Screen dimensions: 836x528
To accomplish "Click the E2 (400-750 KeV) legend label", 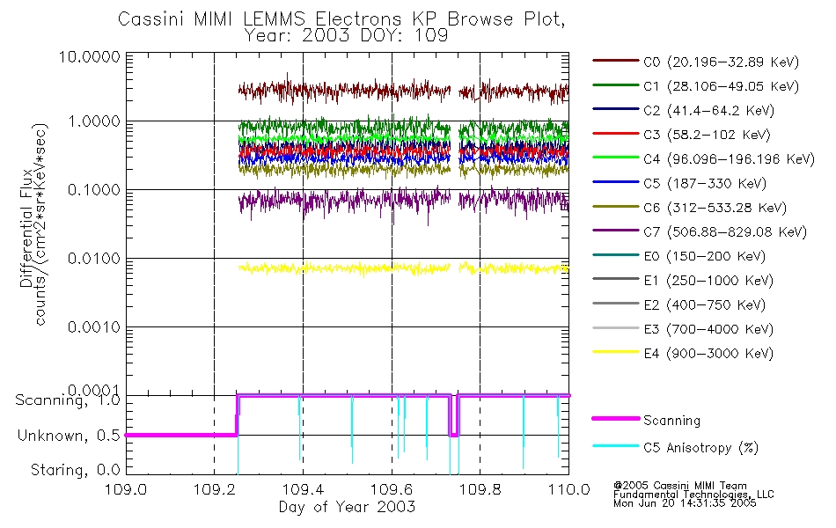I will coord(704,305).
